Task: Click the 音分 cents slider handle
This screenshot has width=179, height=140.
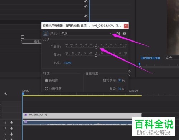Action: click(96, 55)
